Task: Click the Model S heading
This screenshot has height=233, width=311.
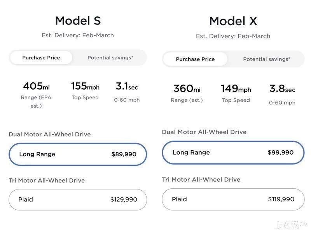Action: click(x=78, y=21)
